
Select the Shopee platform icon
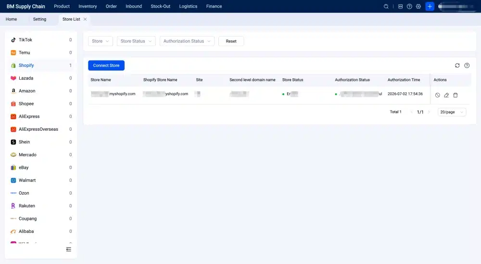point(13,104)
